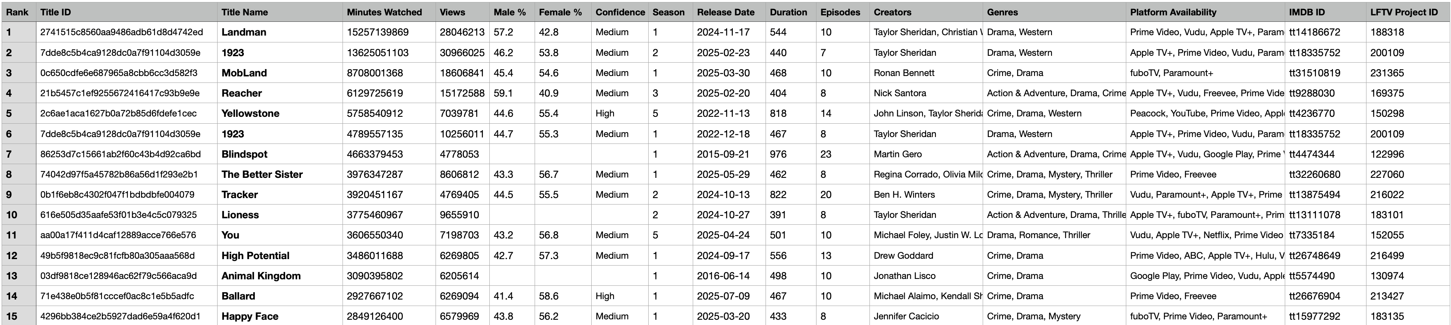Select The Better Sister title cell

click(262, 174)
